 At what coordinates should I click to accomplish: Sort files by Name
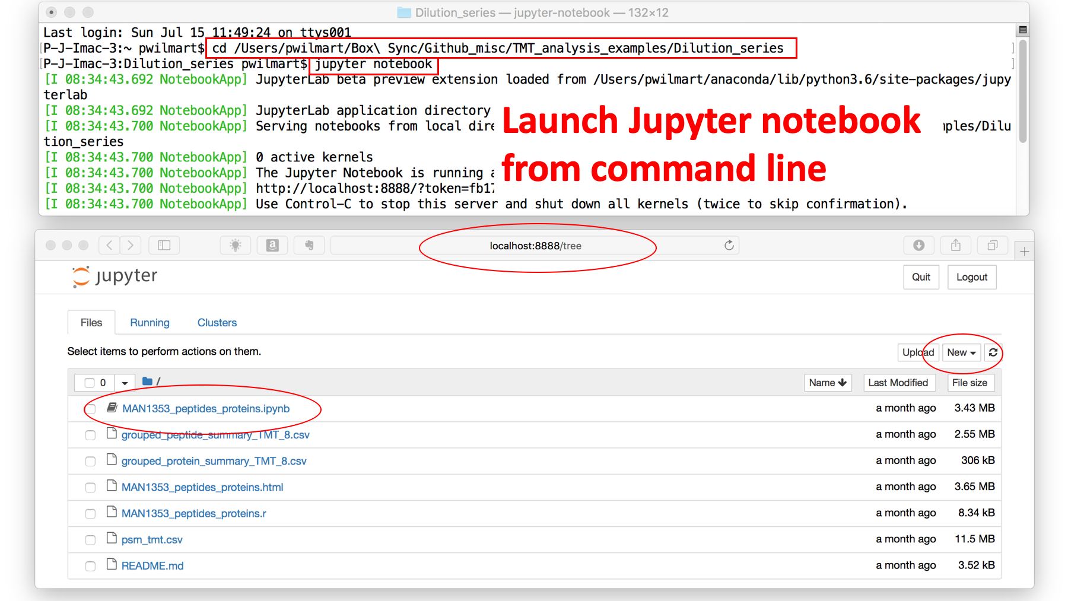[828, 383]
